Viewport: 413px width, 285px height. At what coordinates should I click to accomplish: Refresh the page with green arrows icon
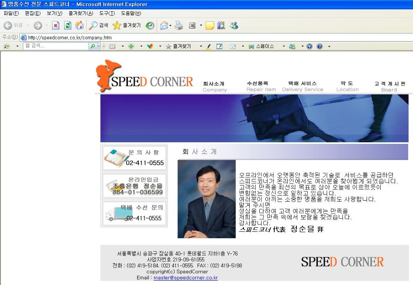(x=67, y=25)
